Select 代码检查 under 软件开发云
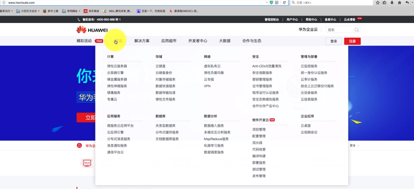 point(259,150)
